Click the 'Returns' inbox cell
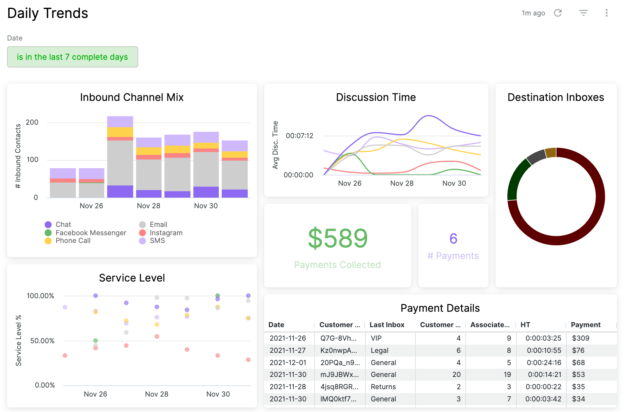Image resolution: width=624 pixels, height=412 pixels. pyautogui.click(x=383, y=387)
